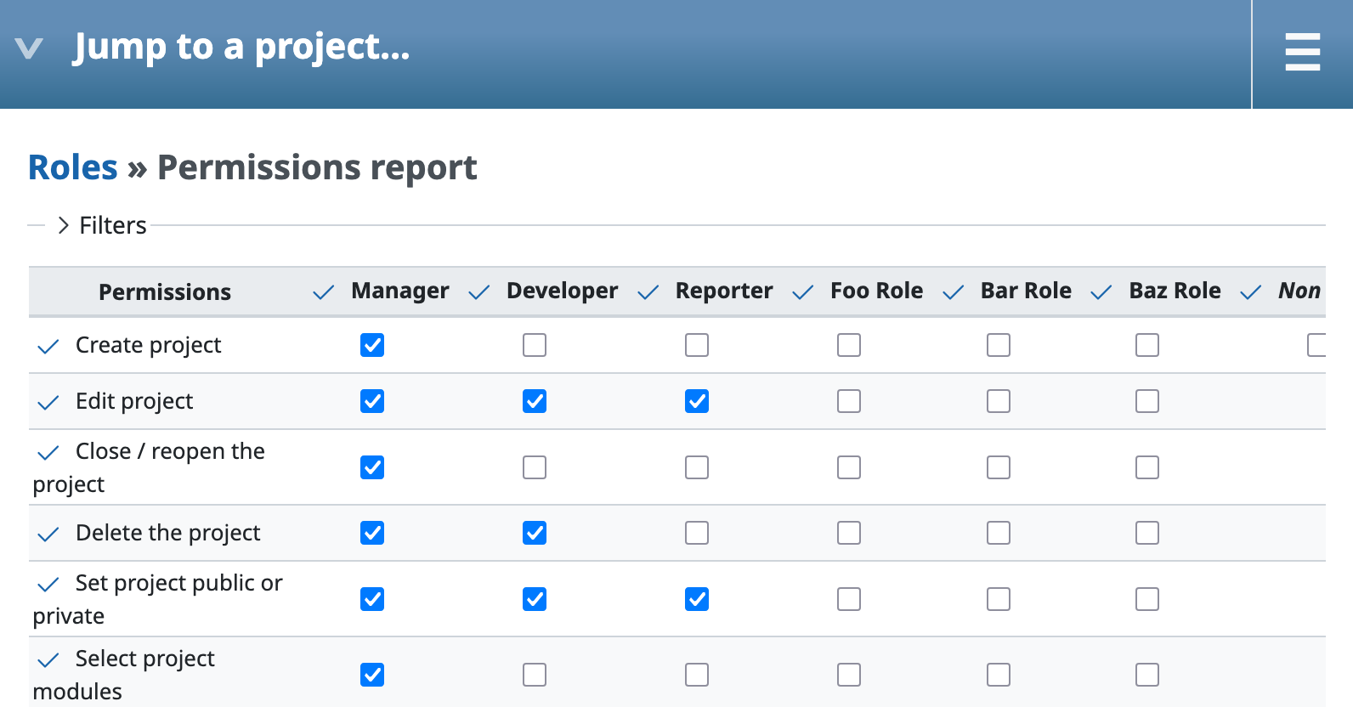Click the checkmark icon beside Foo Role
Screen dimensions: 1353x707
pos(803,293)
